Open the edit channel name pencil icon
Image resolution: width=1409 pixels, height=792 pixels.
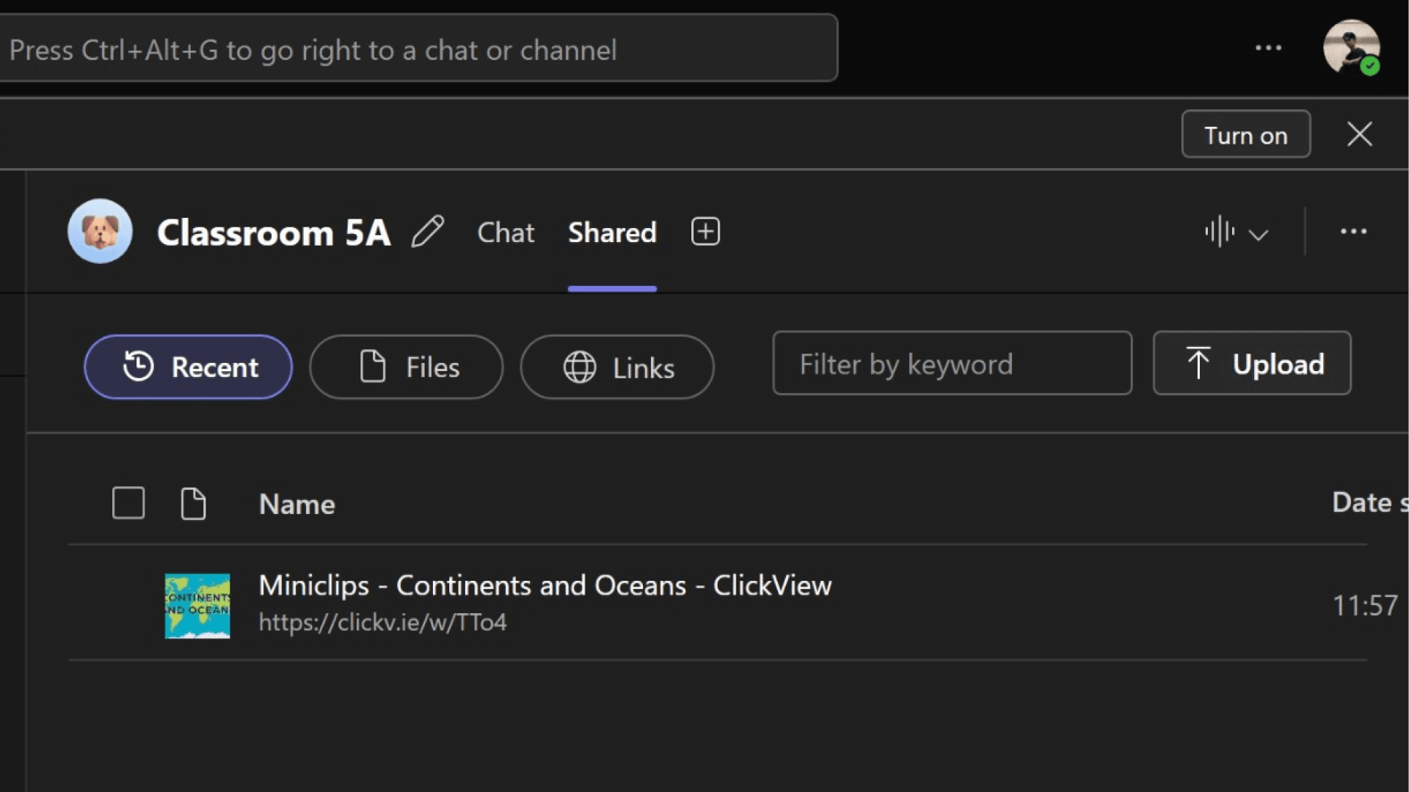(428, 232)
